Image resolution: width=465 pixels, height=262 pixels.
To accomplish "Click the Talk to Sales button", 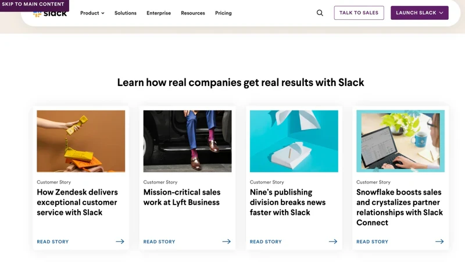I will 359,13.
